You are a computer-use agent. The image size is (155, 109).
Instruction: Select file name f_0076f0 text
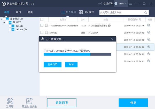pos(53,33)
